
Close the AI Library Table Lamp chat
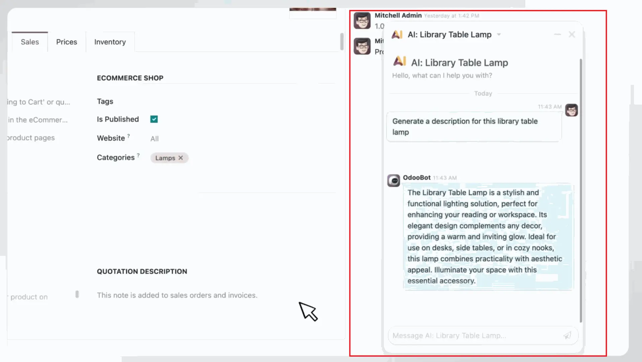(572, 34)
